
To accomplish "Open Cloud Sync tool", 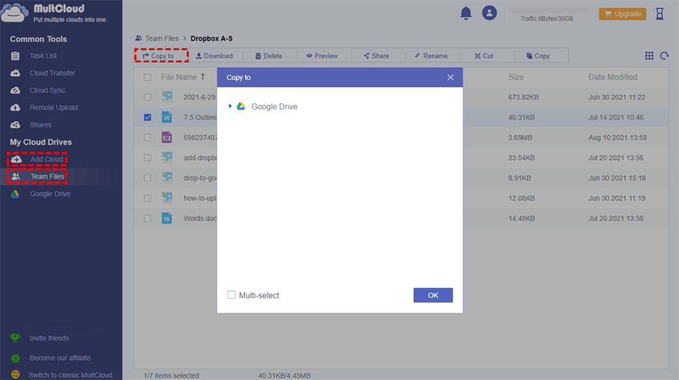I will pyautogui.click(x=48, y=90).
